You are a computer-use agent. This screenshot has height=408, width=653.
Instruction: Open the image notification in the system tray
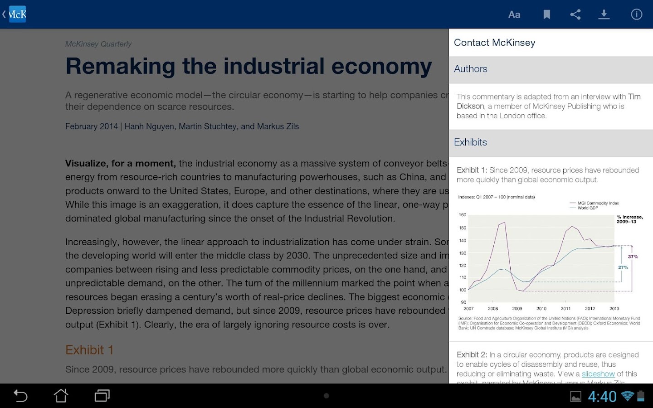click(x=576, y=395)
